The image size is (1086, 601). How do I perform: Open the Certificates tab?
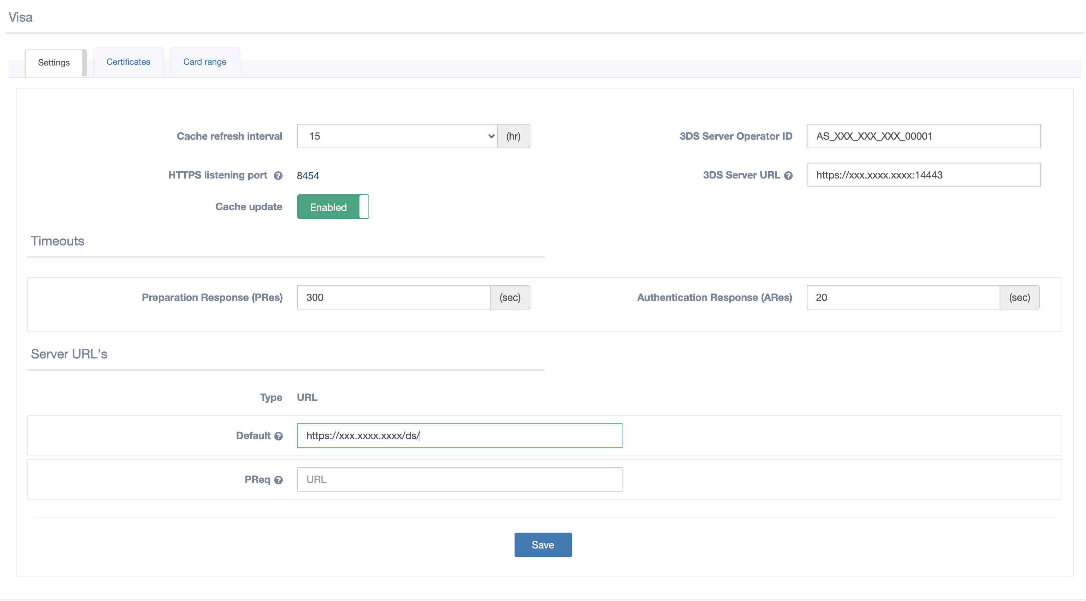click(128, 62)
